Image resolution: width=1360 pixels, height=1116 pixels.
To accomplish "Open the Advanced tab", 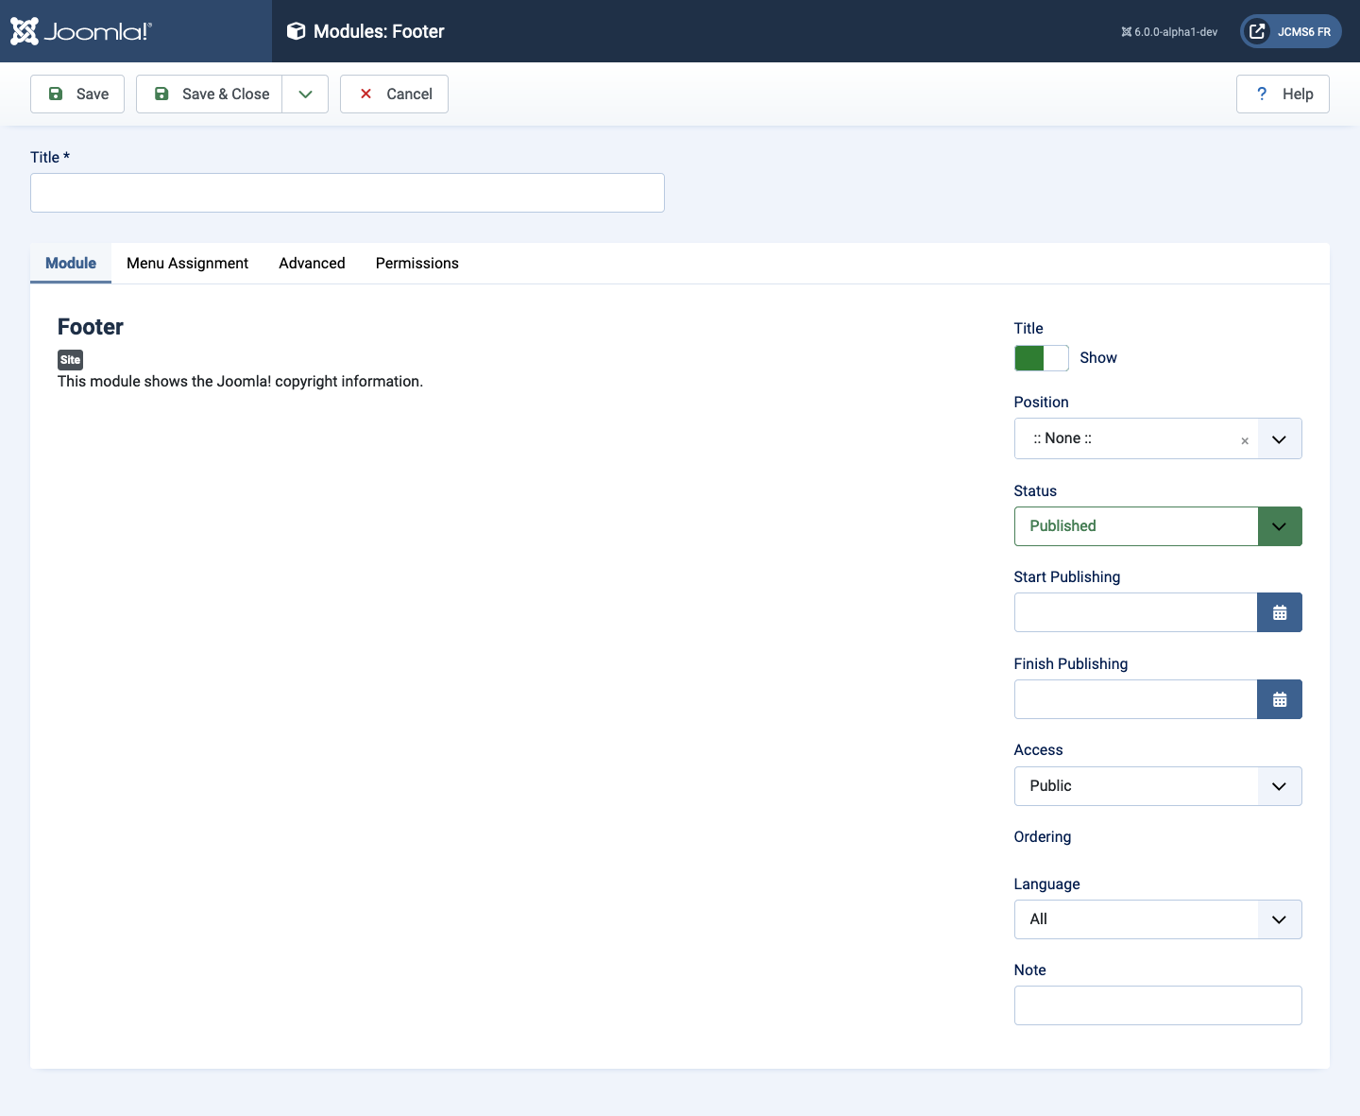I will [x=312, y=263].
